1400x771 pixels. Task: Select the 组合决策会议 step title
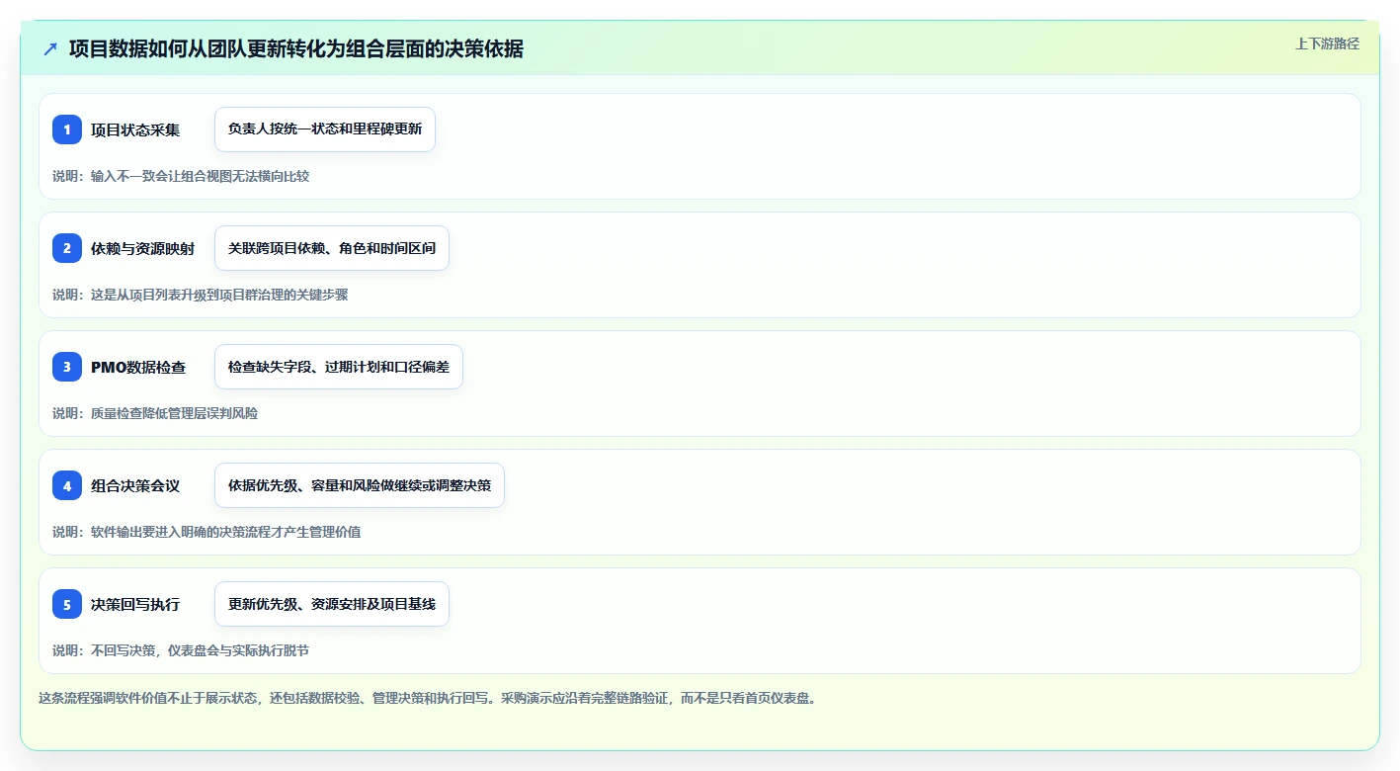(135, 485)
